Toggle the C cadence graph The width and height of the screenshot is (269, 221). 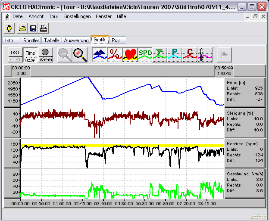pyautogui.click(x=190, y=55)
